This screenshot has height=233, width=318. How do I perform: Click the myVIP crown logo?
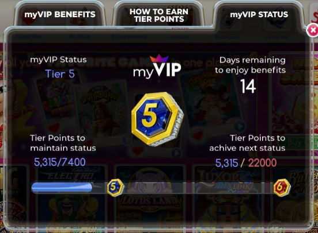pyautogui.click(x=157, y=67)
